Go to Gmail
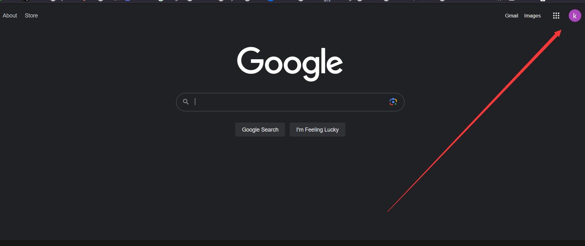This screenshot has height=246, width=585. (x=511, y=16)
